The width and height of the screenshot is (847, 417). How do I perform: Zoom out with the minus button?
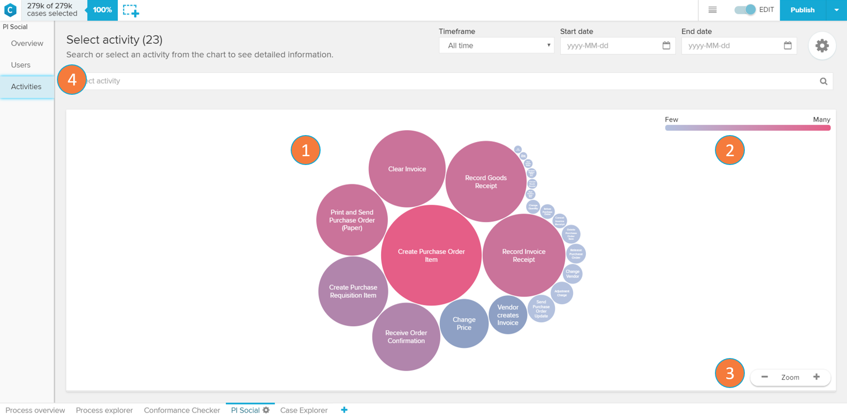765,377
